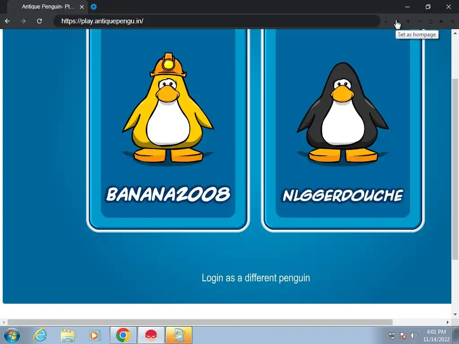Viewport: 459px width, 344px height.
Task: Open the Windows Start menu orb
Action: pos(12,335)
